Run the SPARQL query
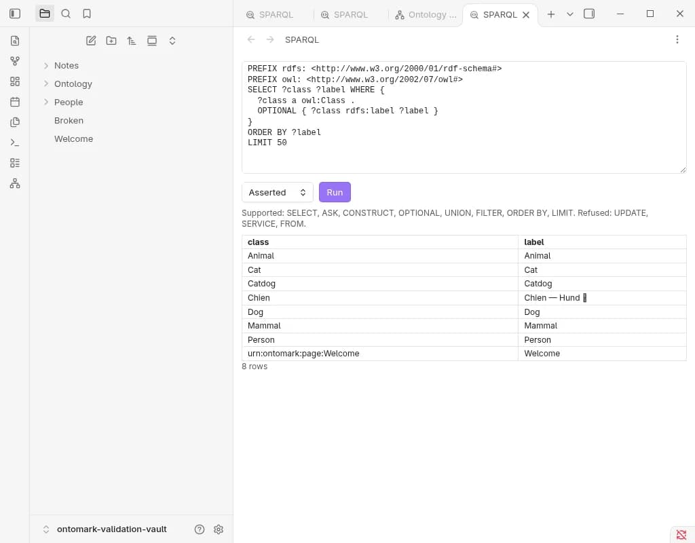The image size is (695, 543). 335,192
